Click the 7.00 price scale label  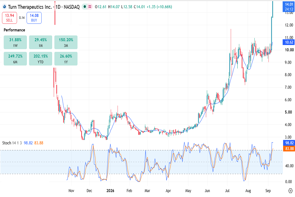click(288, 87)
